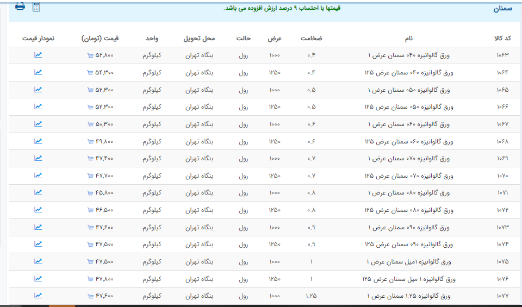Click the cart icon in row 1071

pos(90,193)
